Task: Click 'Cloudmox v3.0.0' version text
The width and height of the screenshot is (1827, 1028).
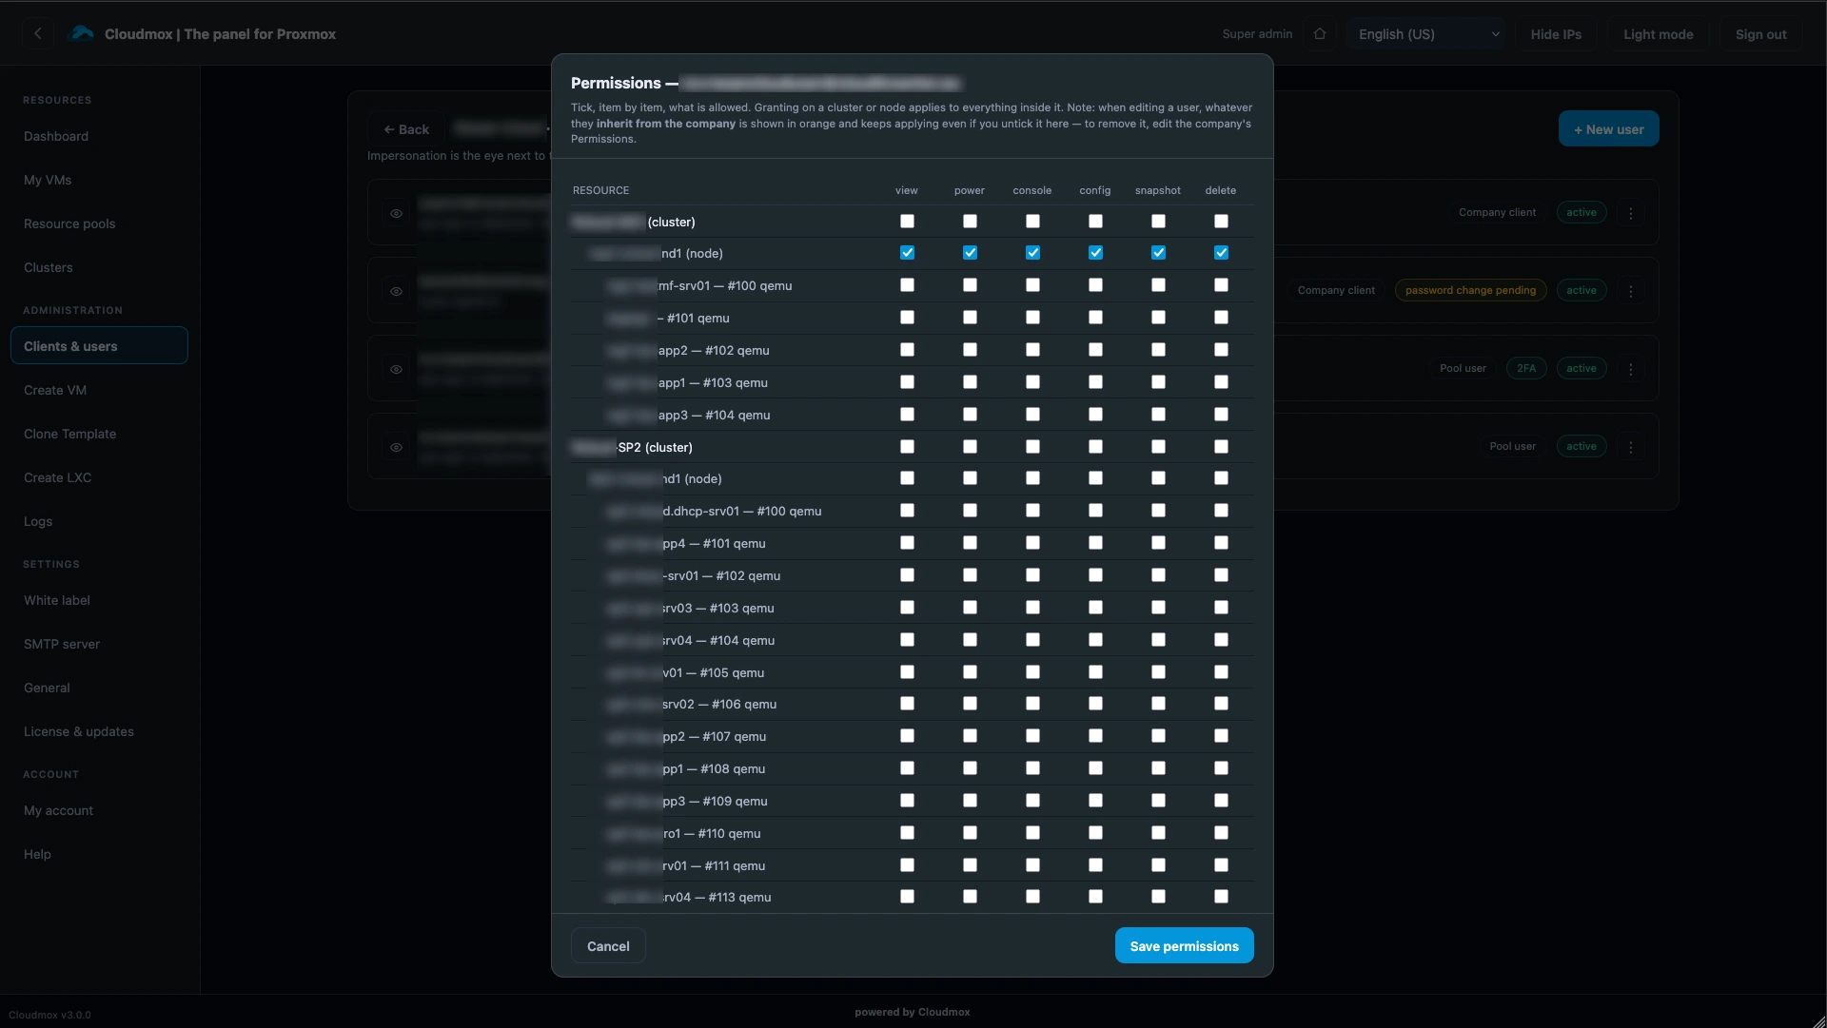Action: coord(49,1015)
